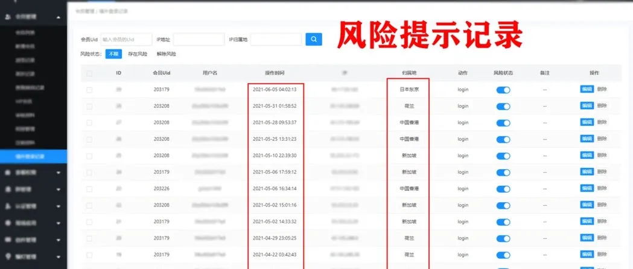This screenshot has width=633, height=269.
Task: Click the 风险状态 column header
Action: coord(503,73)
